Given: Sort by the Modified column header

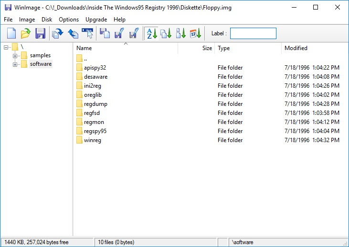Looking at the screenshot, I should point(315,48).
